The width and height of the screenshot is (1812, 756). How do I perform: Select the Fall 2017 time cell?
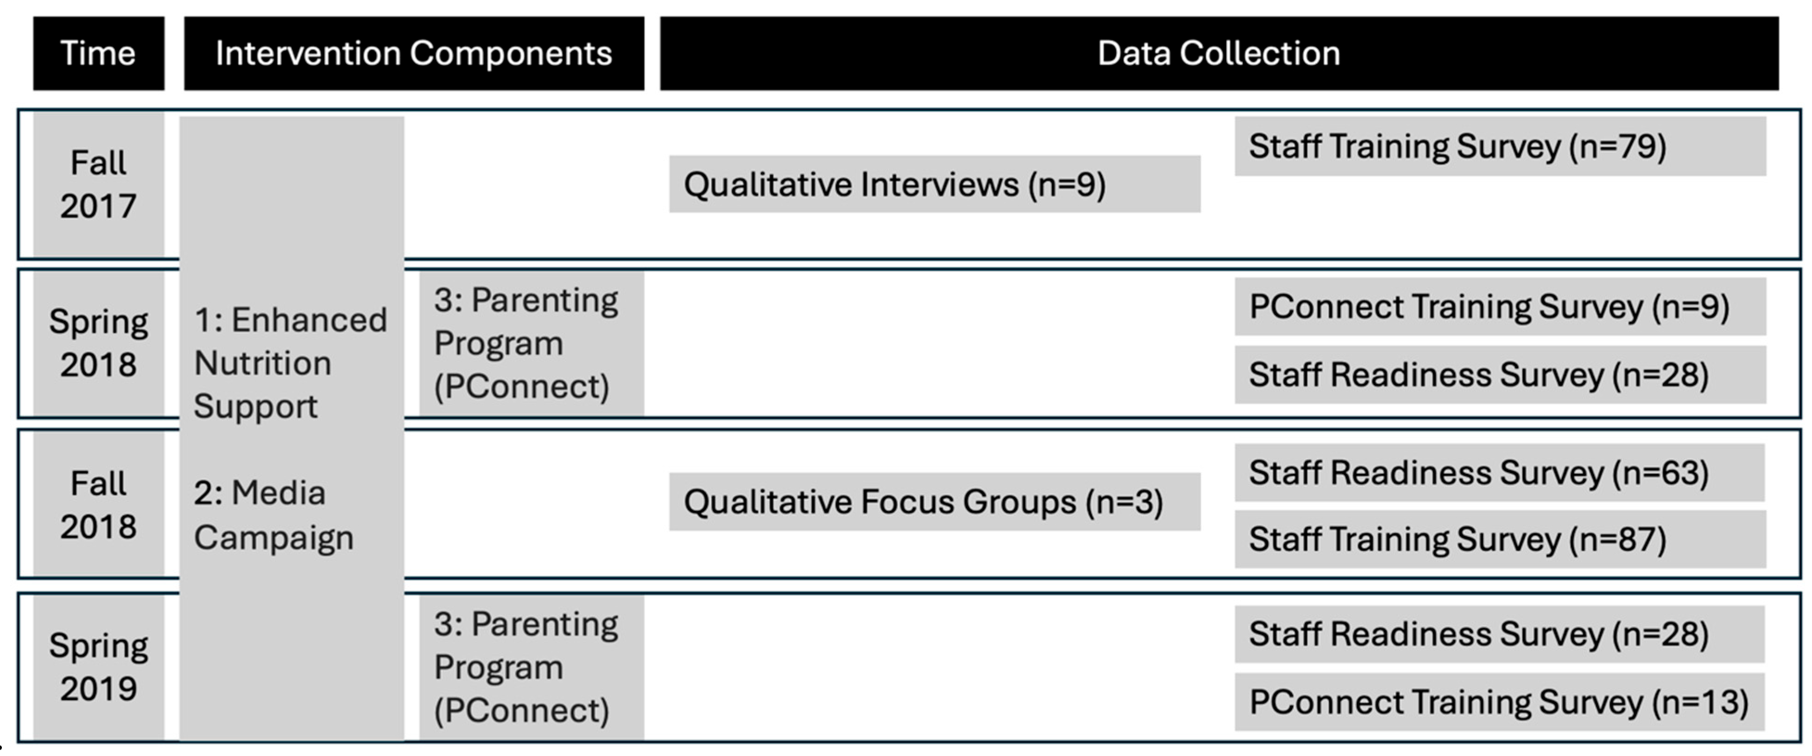(98, 184)
